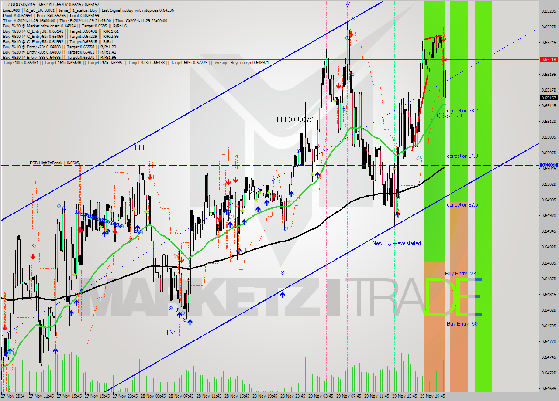559x401 pixels.
Task: Click the '28 Nov 03:45' time label
Action: tap(153, 397)
